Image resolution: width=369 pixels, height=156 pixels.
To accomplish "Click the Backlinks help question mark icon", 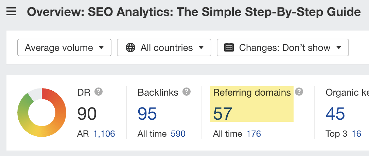I will (187, 92).
